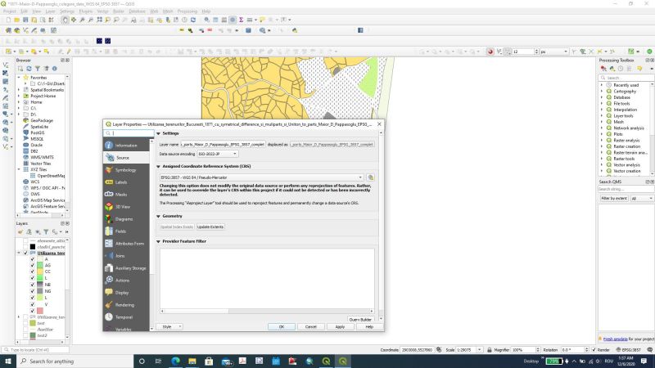Click File Explorer icon in taskbar
Image resolution: width=655 pixels, height=368 pixels.
click(x=192, y=361)
